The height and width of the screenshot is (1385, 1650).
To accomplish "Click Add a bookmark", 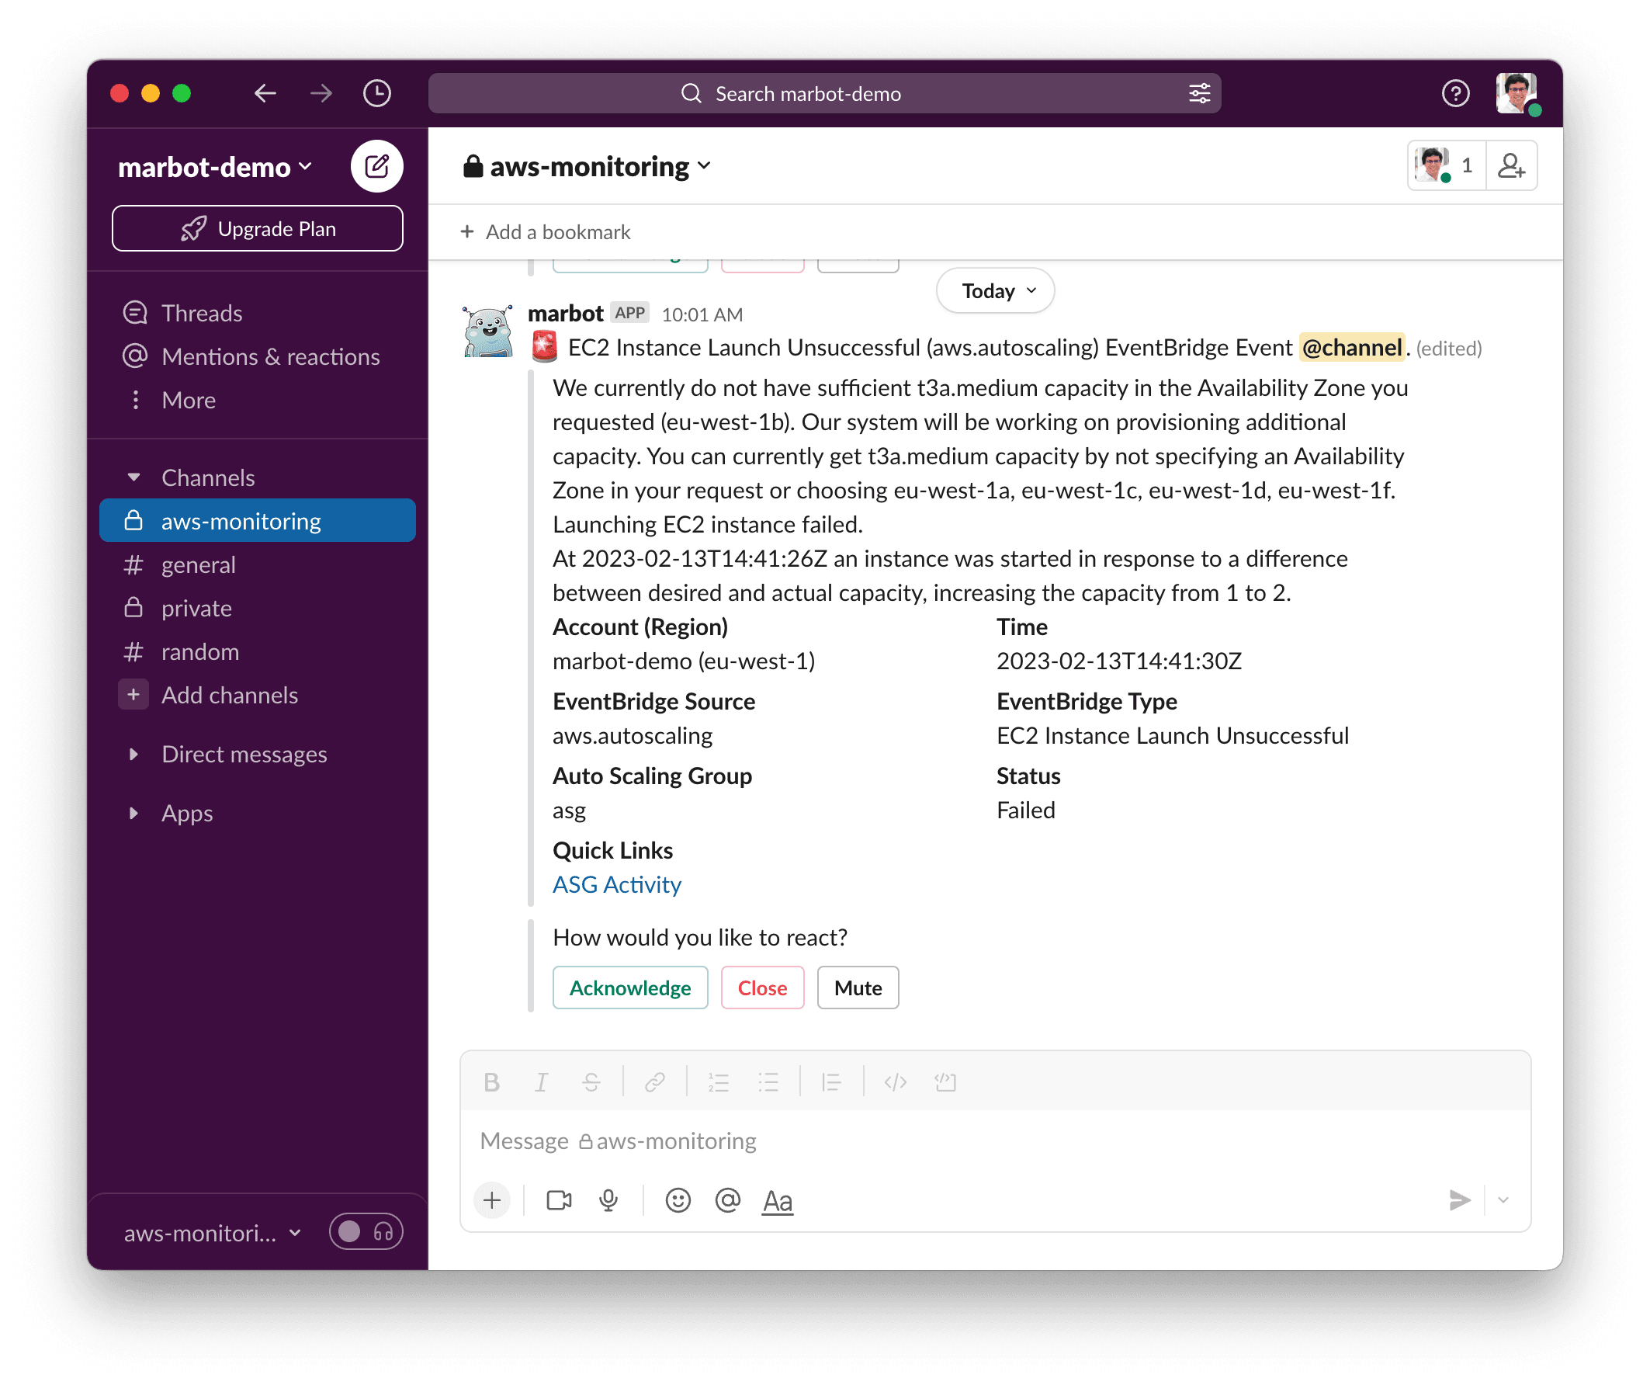I will pyautogui.click(x=546, y=232).
